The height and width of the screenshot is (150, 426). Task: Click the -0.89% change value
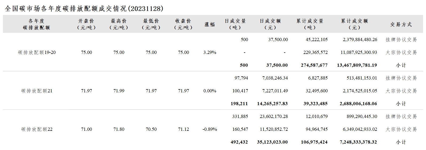point(210,129)
